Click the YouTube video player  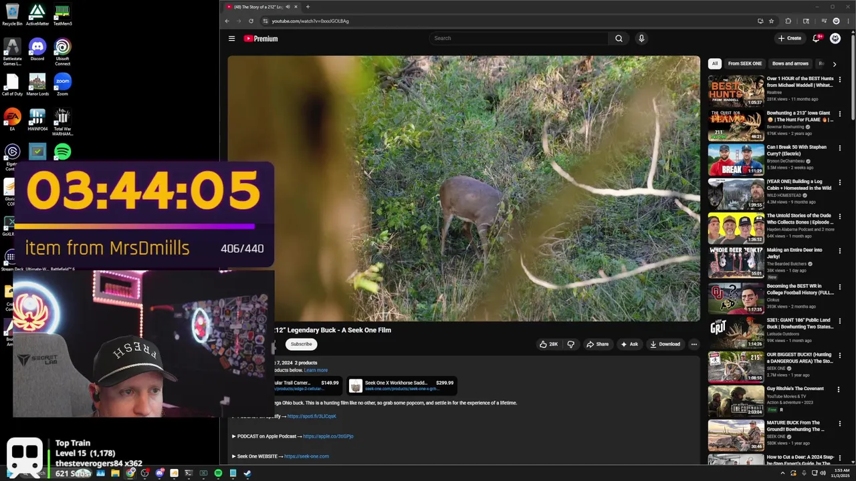[463, 188]
